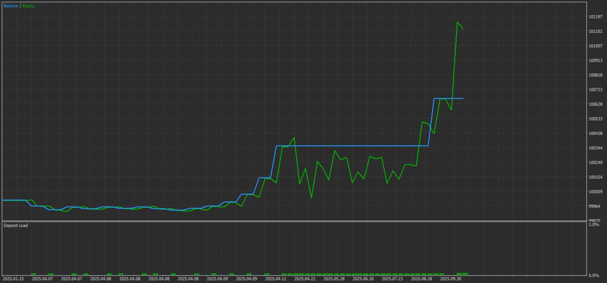Click the 99870 axis value
The image size is (607, 283).
pyautogui.click(x=595, y=221)
